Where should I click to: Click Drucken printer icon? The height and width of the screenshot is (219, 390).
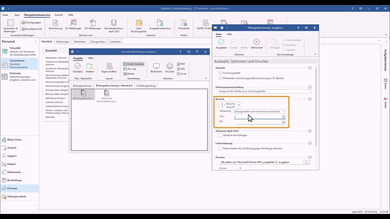[170, 66]
